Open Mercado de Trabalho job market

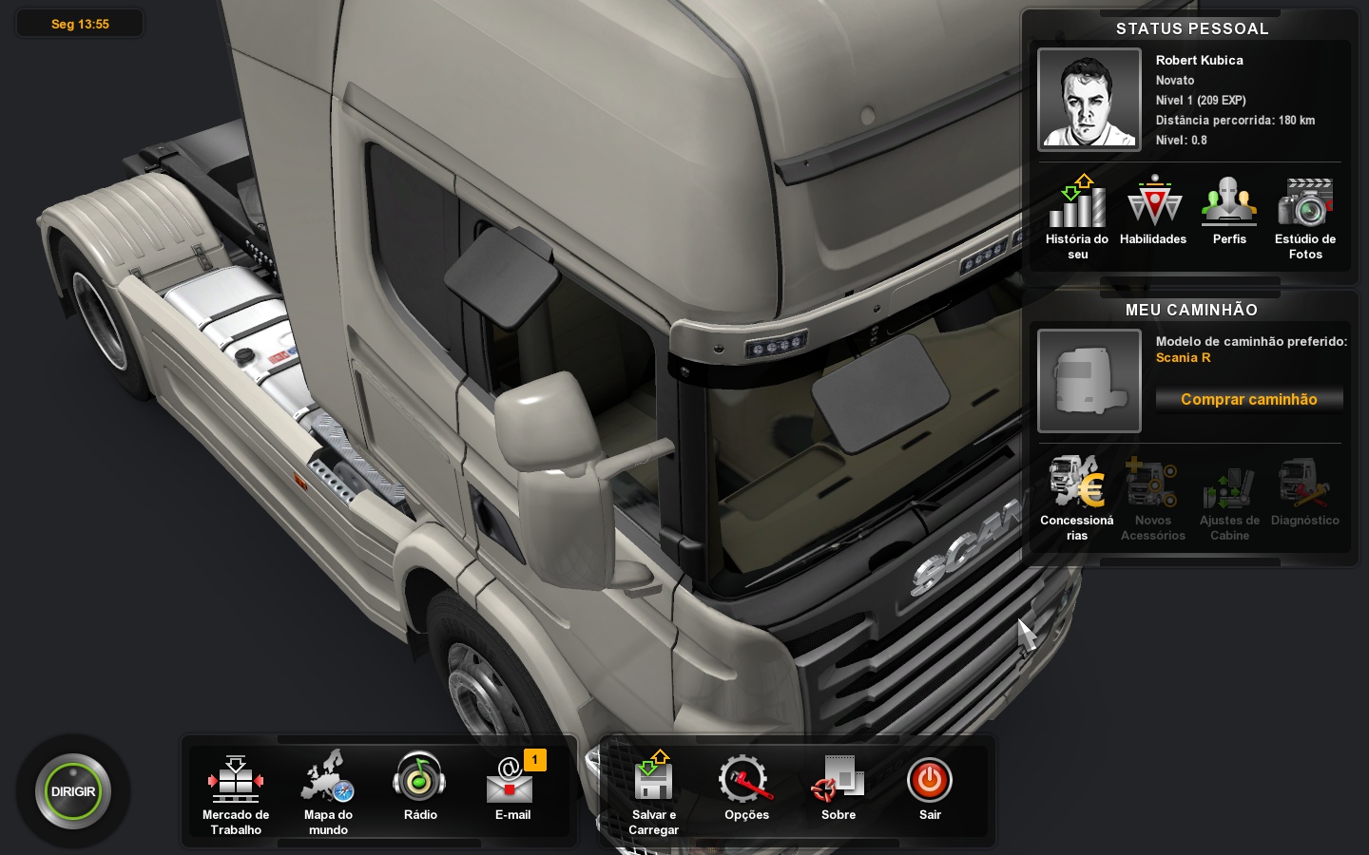coord(236,795)
